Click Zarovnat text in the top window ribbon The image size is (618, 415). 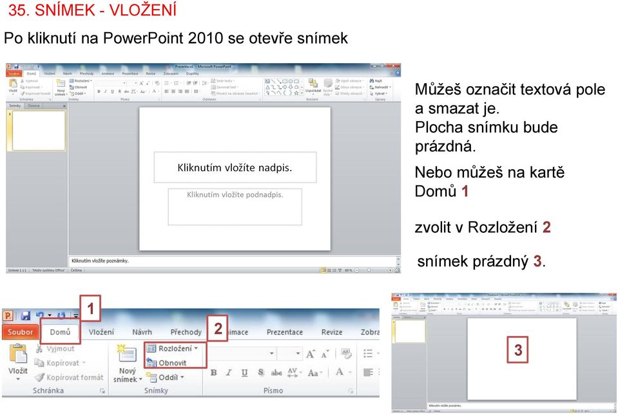[224, 87]
